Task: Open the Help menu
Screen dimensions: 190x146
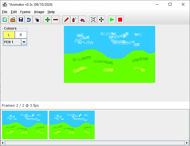Action: tap(51, 12)
